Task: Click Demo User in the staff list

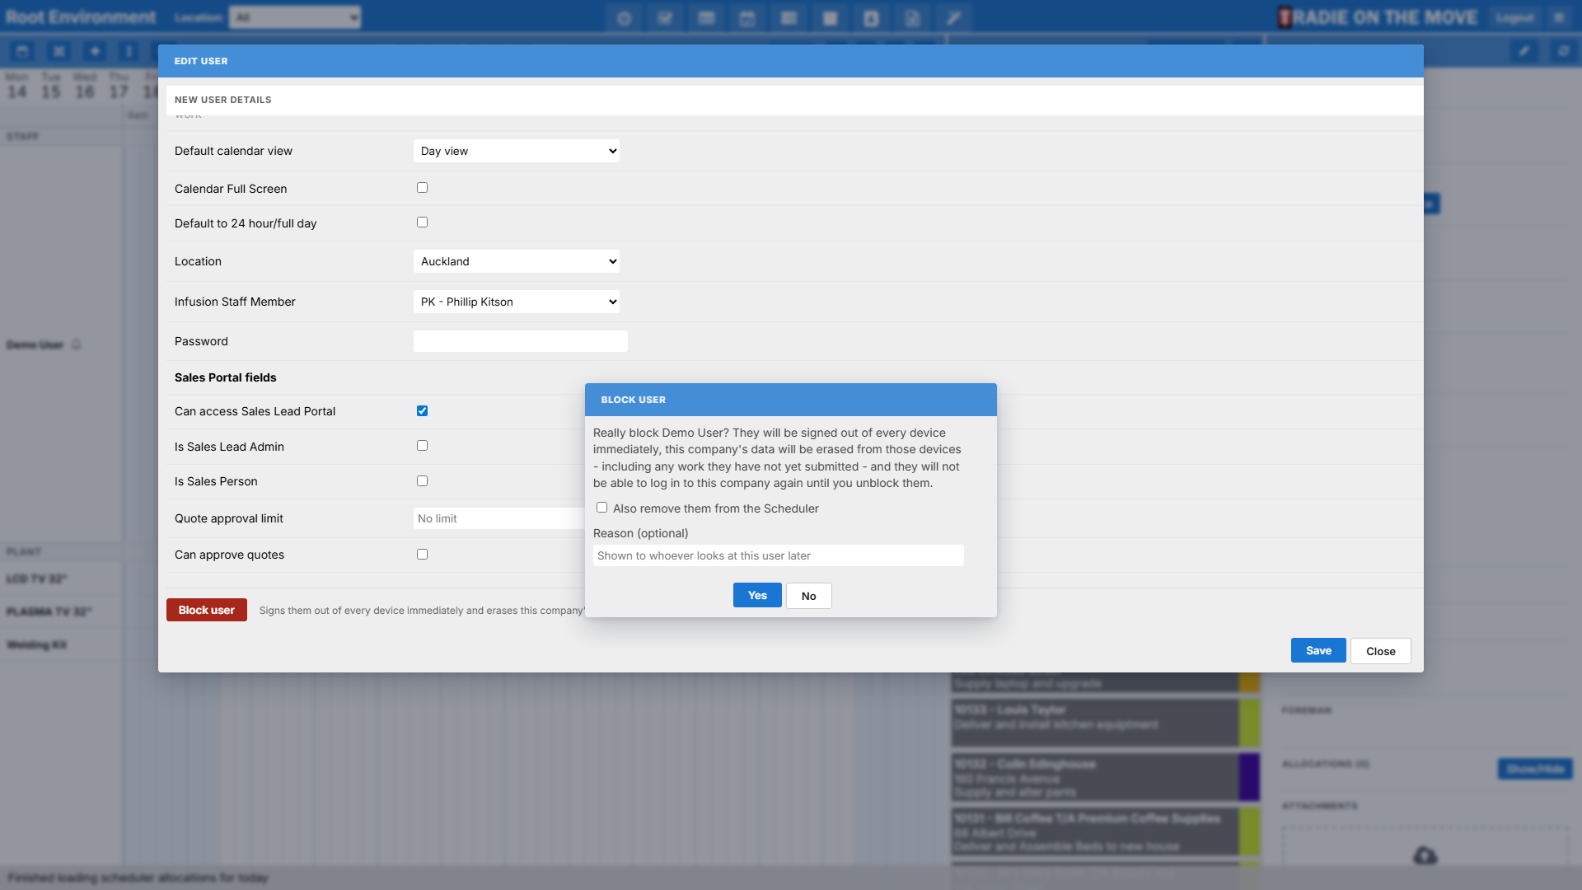Action: click(x=35, y=344)
